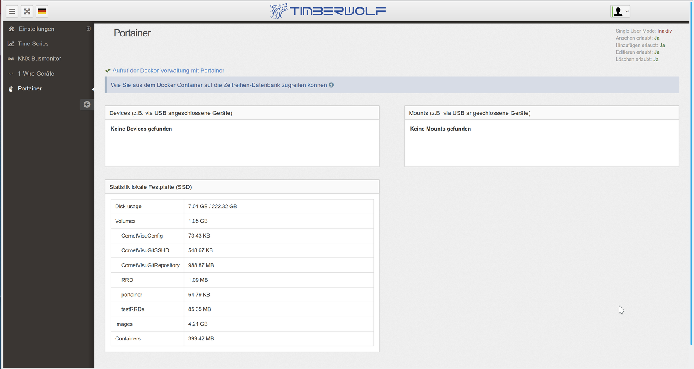Open the user account dropdown

pos(620,12)
